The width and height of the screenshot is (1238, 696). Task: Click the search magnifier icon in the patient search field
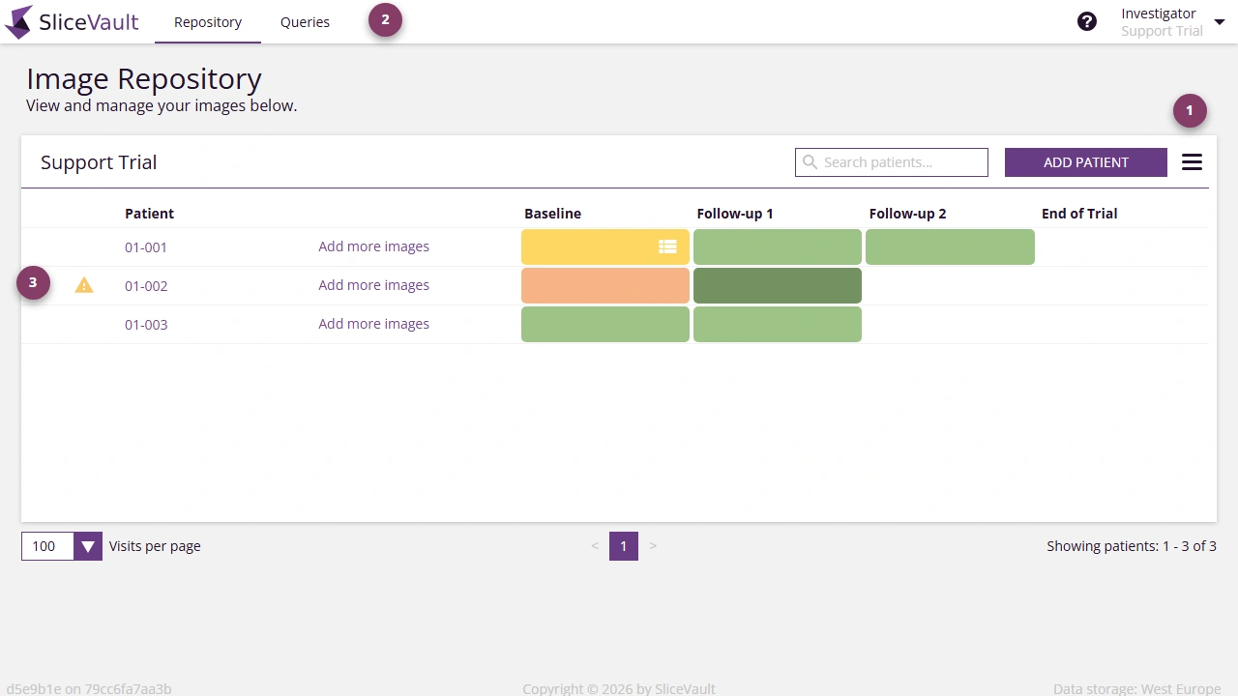tap(811, 161)
